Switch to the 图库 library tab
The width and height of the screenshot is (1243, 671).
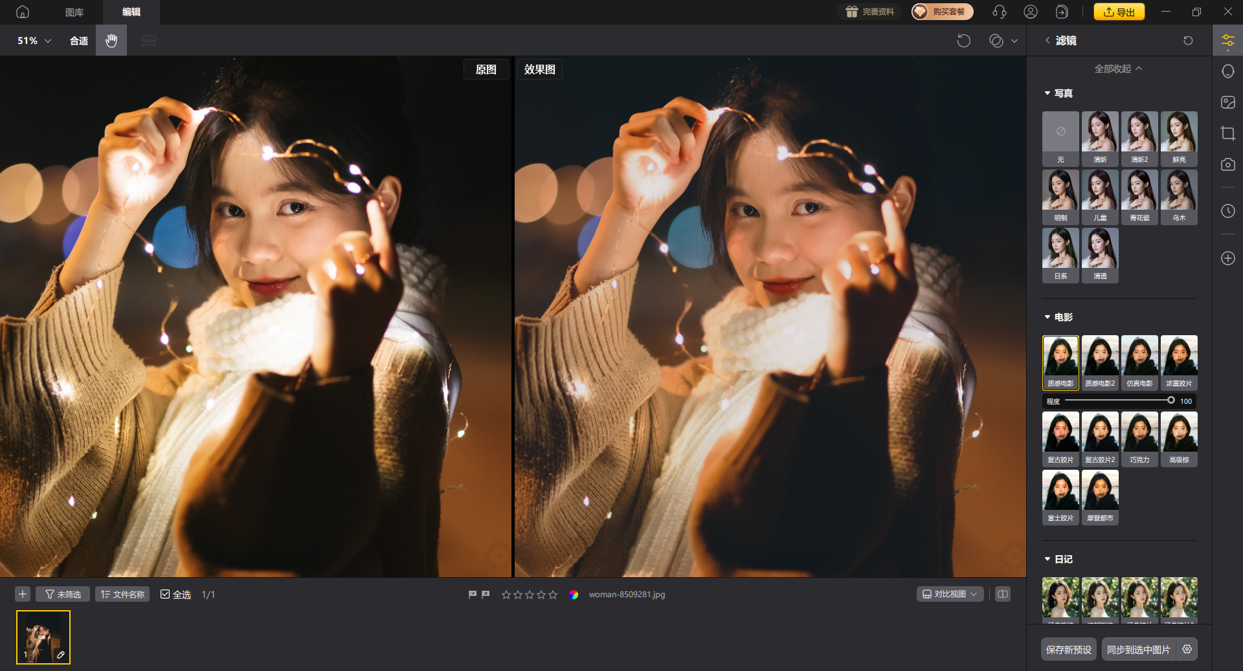74,12
